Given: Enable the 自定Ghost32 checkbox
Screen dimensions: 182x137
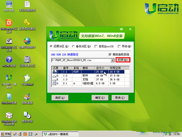Looking at the screenshot, I should coord(96,47).
